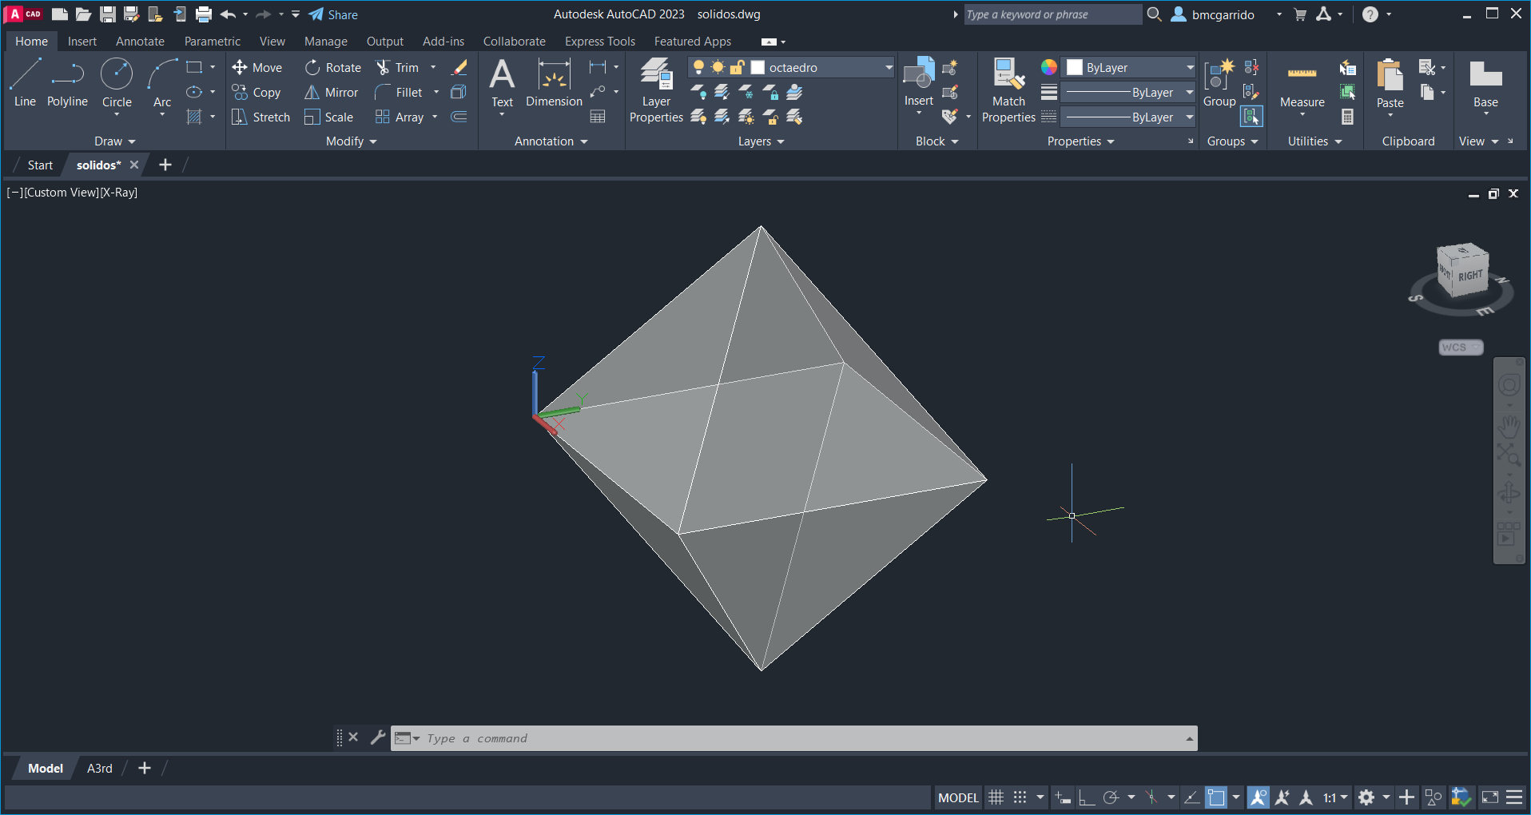Expand the Annotation panel

click(x=551, y=141)
